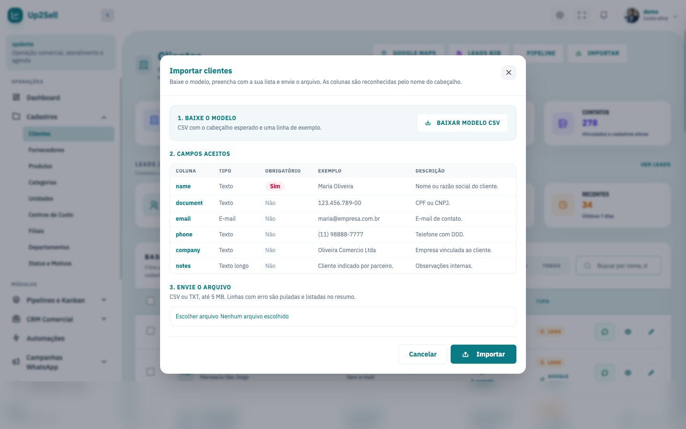Open the demo user account menu

pos(651,15)
